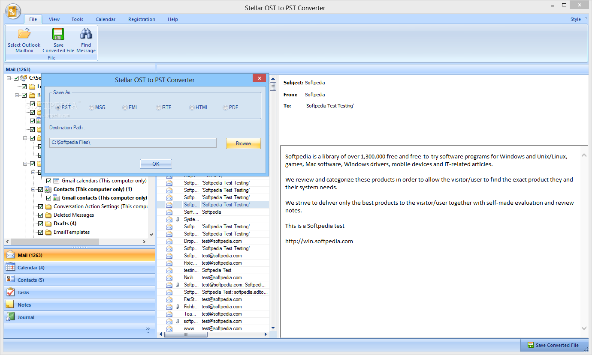Click the Browse button for destination path
Image resolution: width=592 pixels, height=355 pixels.
click(243, 143)
